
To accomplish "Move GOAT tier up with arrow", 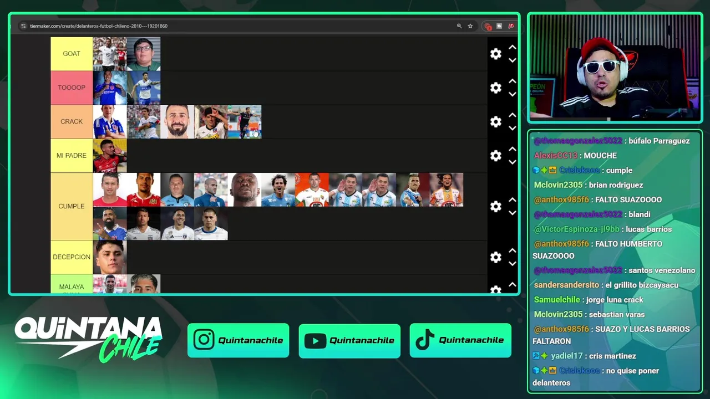I will [513, 48].
